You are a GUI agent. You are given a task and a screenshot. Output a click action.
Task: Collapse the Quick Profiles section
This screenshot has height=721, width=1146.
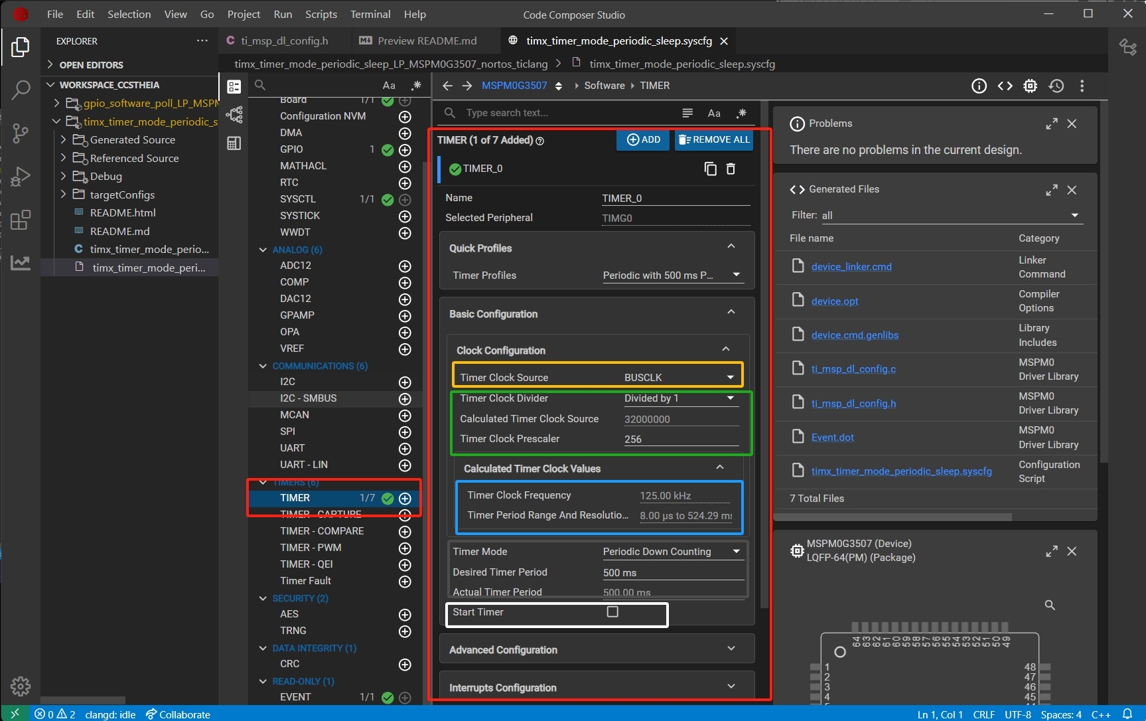coord(731,246)
